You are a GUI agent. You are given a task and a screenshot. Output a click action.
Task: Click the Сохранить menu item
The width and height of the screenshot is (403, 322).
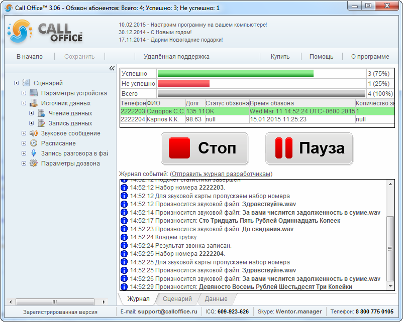[x=79, y=57]
